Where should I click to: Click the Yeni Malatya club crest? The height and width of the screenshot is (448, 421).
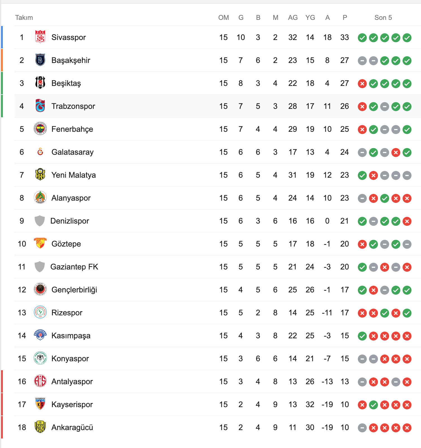[x=40, y=175]
